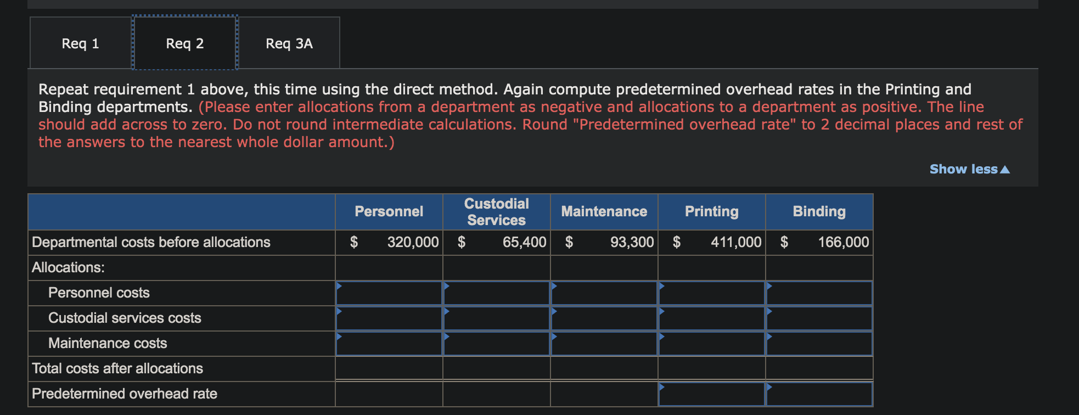Screen dimensions: 1079x415
Task: Click Departmental costs before allocations label
Action: [151, 242]
